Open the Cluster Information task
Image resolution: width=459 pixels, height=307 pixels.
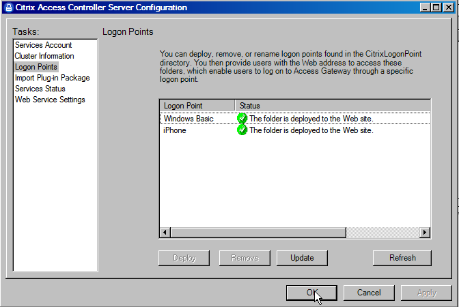[x=44, y=56]
